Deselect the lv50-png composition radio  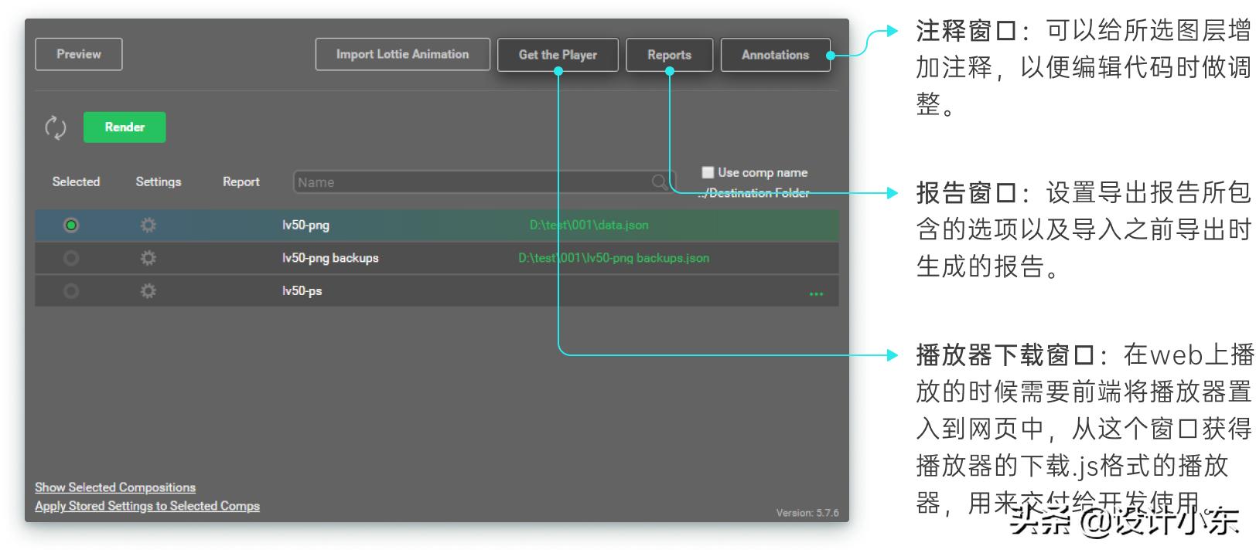pos(71,226)
